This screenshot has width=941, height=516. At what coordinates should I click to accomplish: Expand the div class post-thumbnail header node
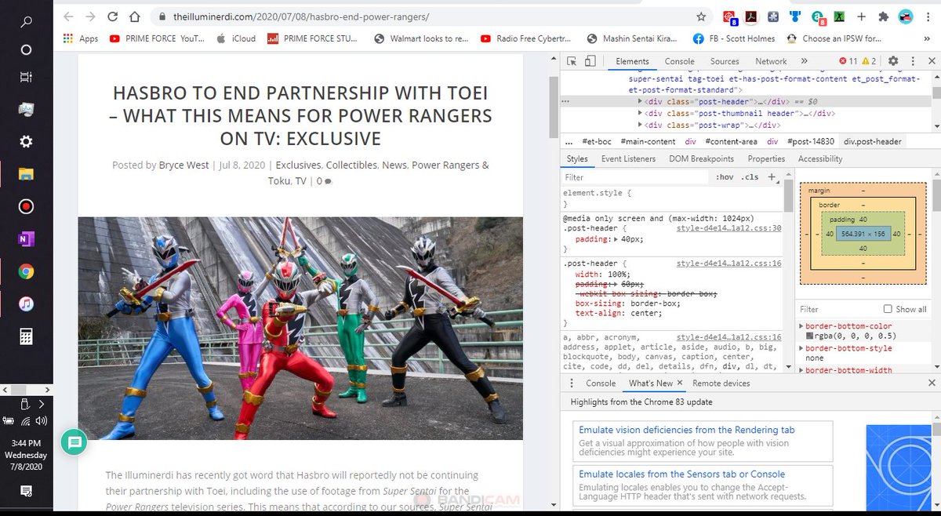pos(641,114)
